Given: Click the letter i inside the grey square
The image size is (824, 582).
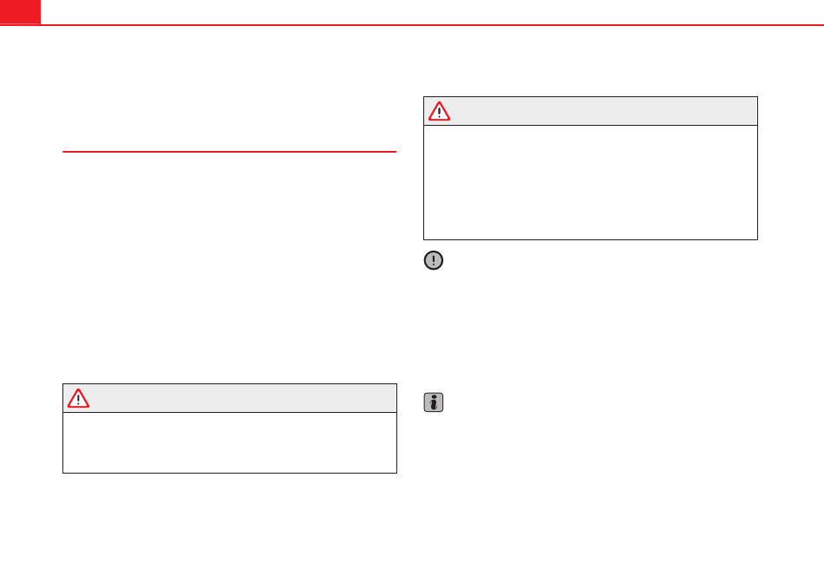Looking at the screenshot, I should pyautogui.click(x=434, y=402).
